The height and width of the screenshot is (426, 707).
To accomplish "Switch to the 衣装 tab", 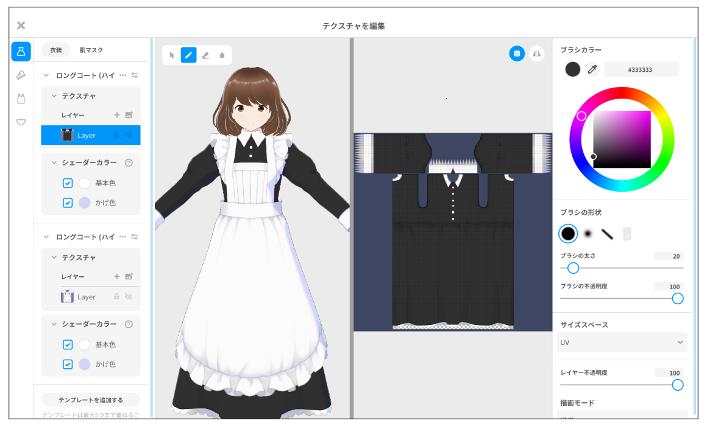I will [56, 50].
